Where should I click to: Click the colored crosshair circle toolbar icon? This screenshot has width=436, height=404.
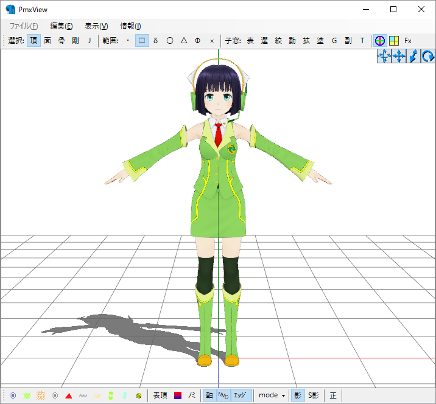pyautogui.click(x=380, y=41)
